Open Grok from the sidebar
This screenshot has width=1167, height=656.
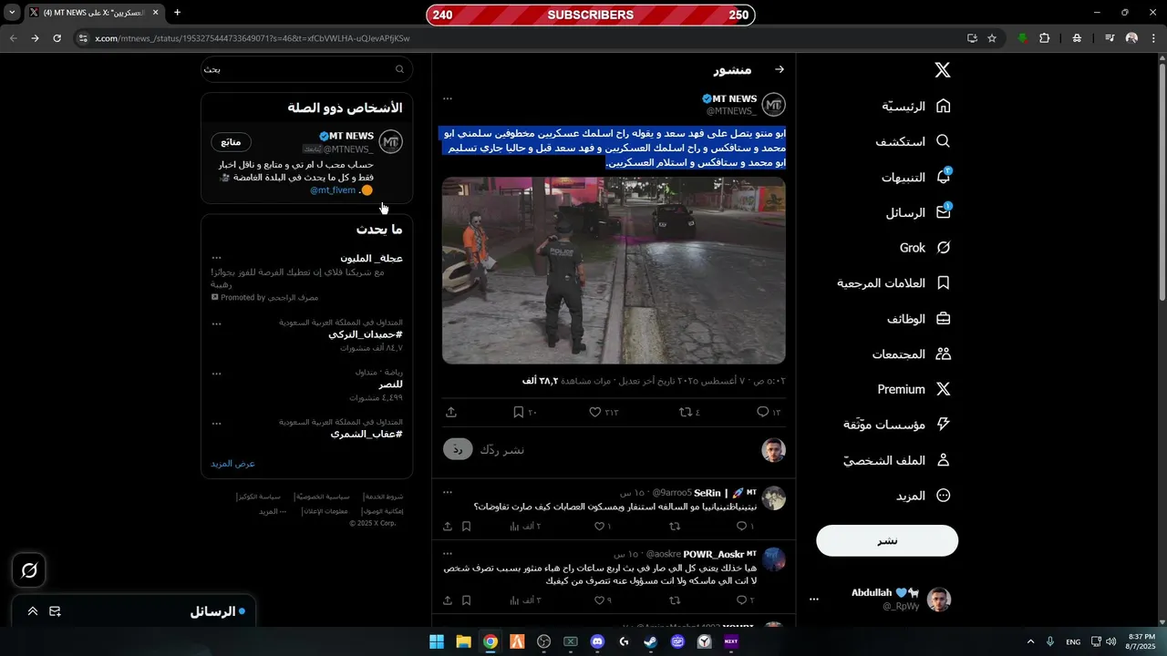924,248
